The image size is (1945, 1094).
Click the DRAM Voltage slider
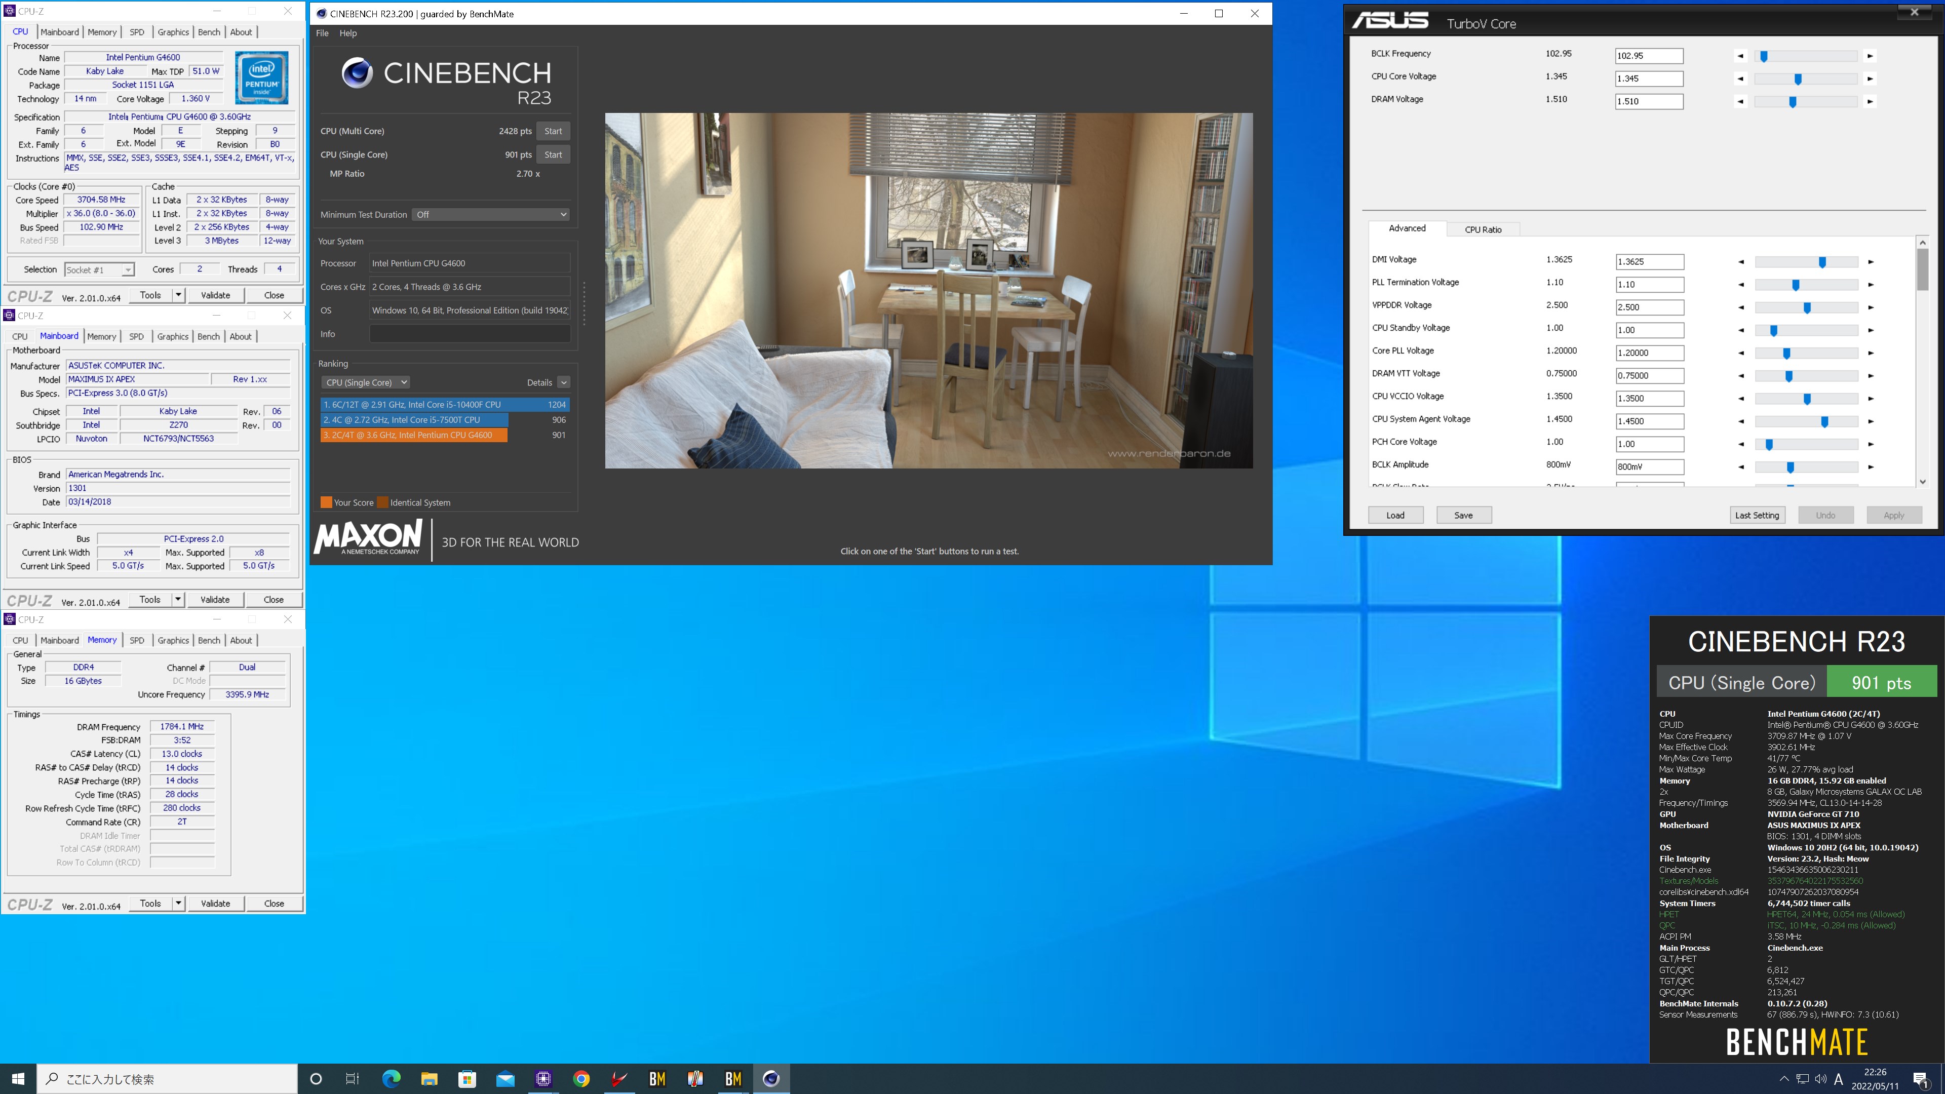(x=1805, y=101)
